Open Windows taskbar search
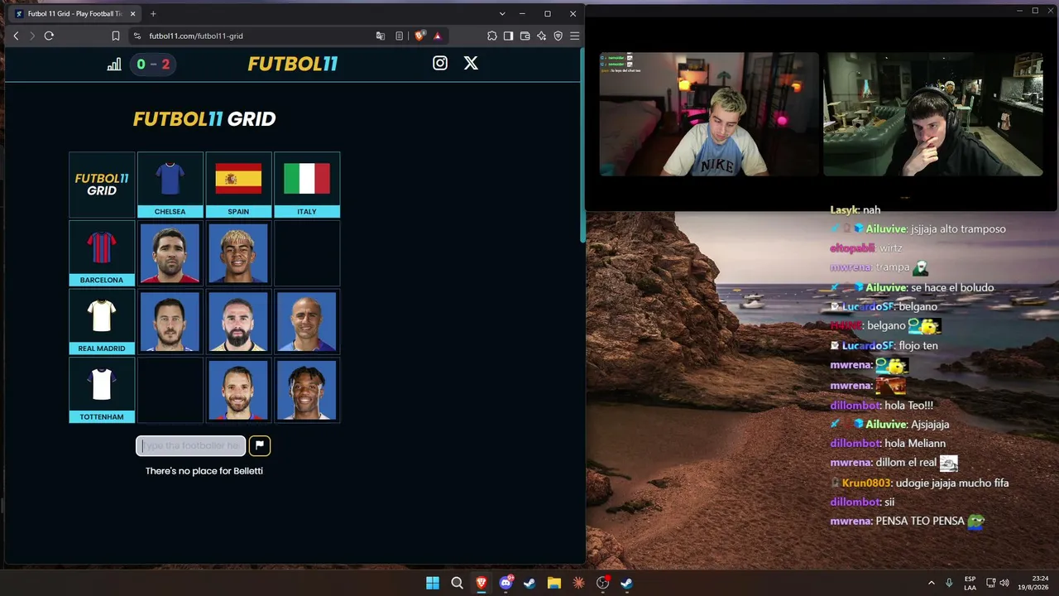 click(x=457, y=583)
